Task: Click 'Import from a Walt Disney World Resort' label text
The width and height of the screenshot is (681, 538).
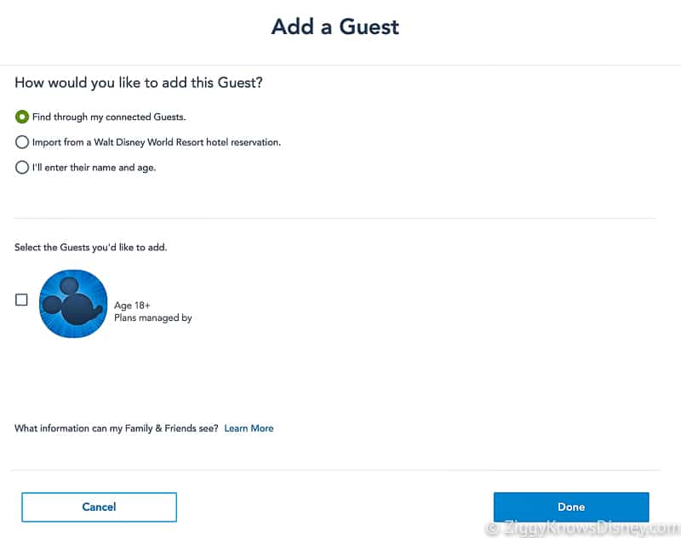Action: coord(118,142)
